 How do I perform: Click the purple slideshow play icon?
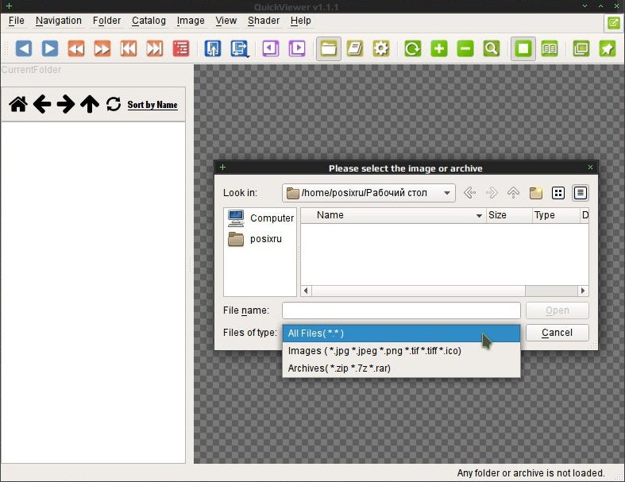click(297, 48)
